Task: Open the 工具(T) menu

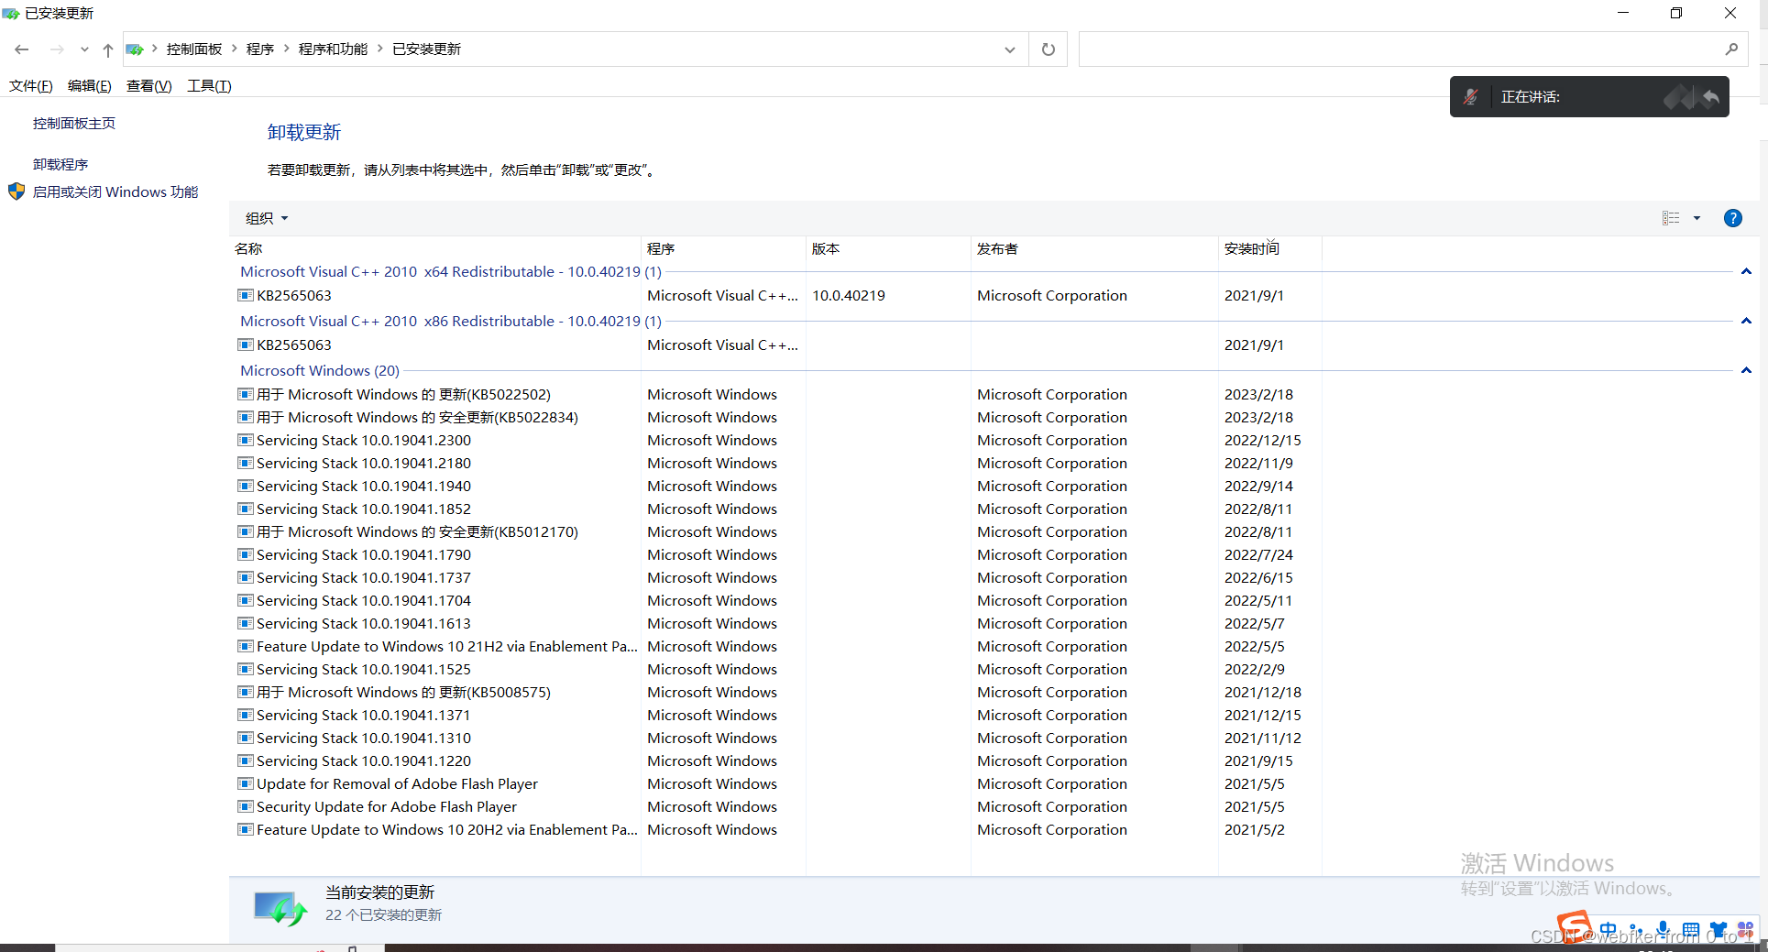Action: coord(209,86)
